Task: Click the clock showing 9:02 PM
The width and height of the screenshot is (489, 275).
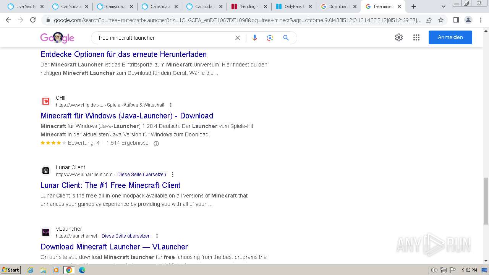Action: [469, 270]
